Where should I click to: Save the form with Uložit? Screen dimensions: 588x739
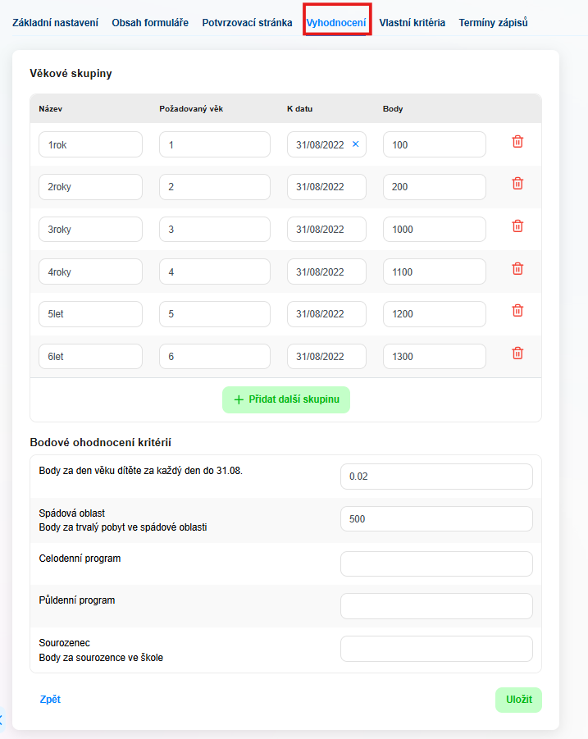coord(518,700)
